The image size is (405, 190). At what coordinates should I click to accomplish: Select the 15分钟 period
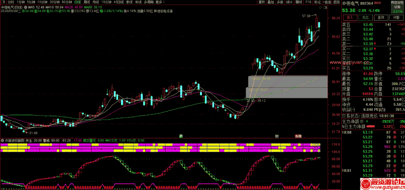pyautogui.click(x=43, y=3)
